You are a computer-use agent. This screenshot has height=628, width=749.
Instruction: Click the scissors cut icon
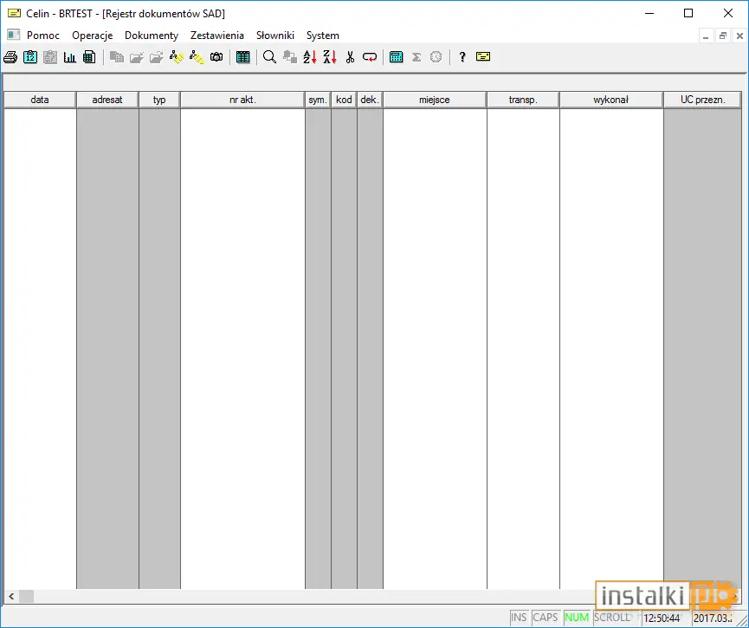click(350, 57)
